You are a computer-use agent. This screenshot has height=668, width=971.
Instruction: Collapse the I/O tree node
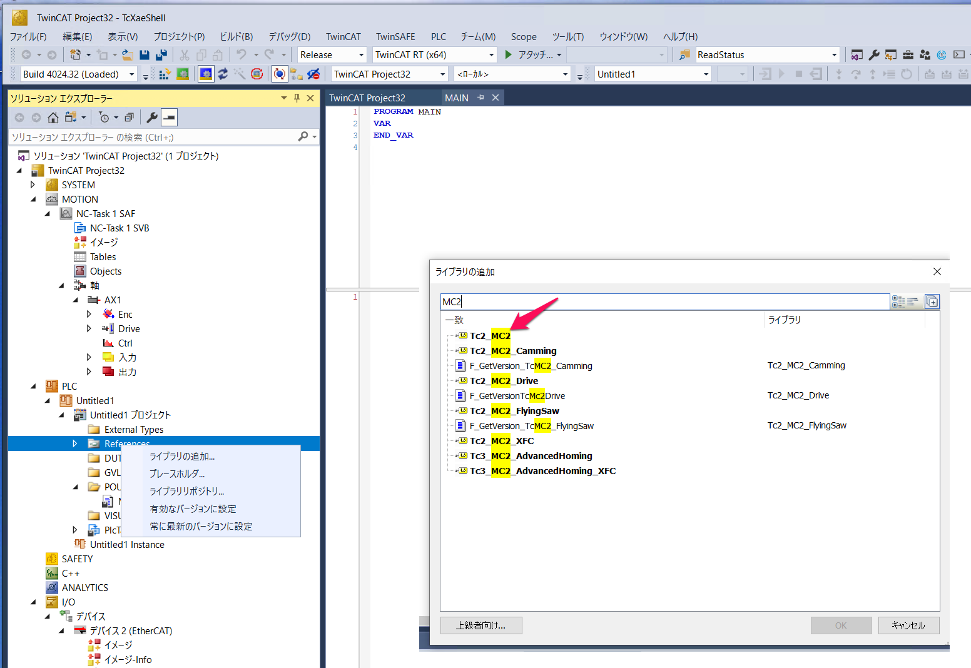tap(33, 602)
